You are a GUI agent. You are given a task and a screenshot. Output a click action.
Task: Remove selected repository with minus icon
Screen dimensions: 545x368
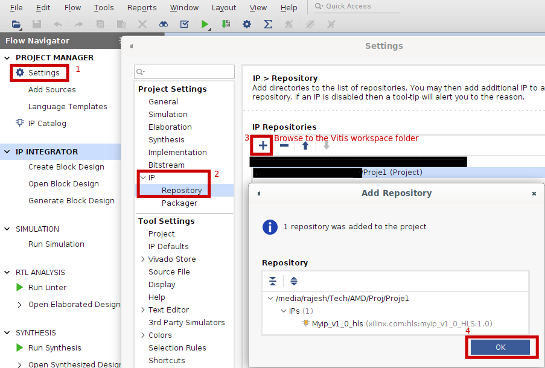[284, 145]
